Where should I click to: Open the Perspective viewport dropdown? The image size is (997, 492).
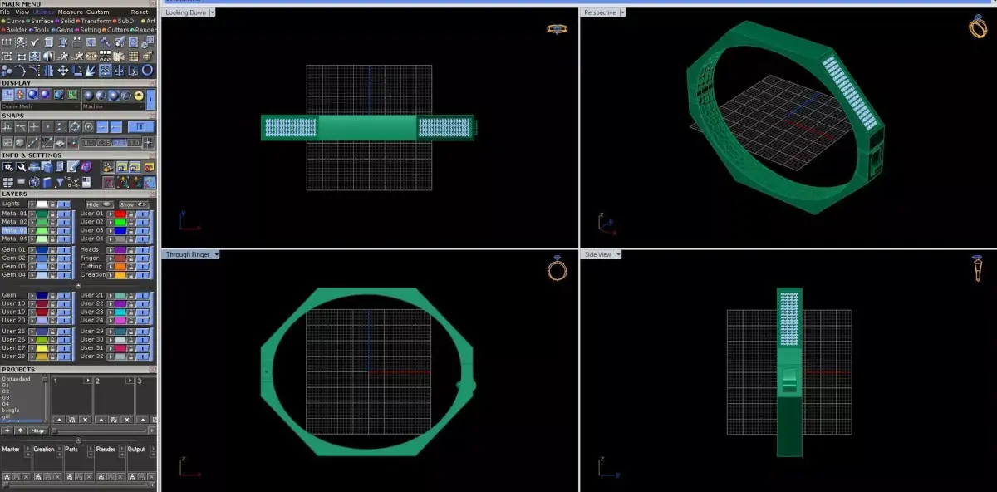tap(622, 12)
